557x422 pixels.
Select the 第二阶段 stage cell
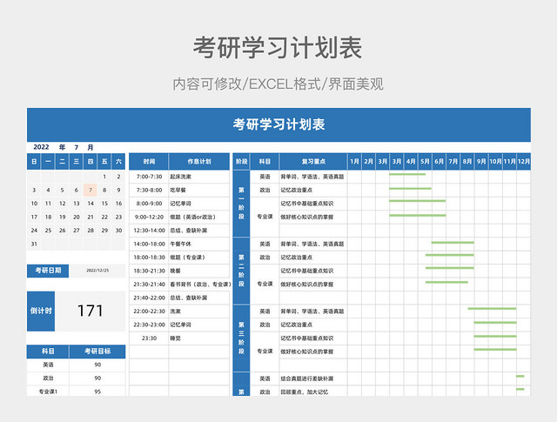[242, 271]
